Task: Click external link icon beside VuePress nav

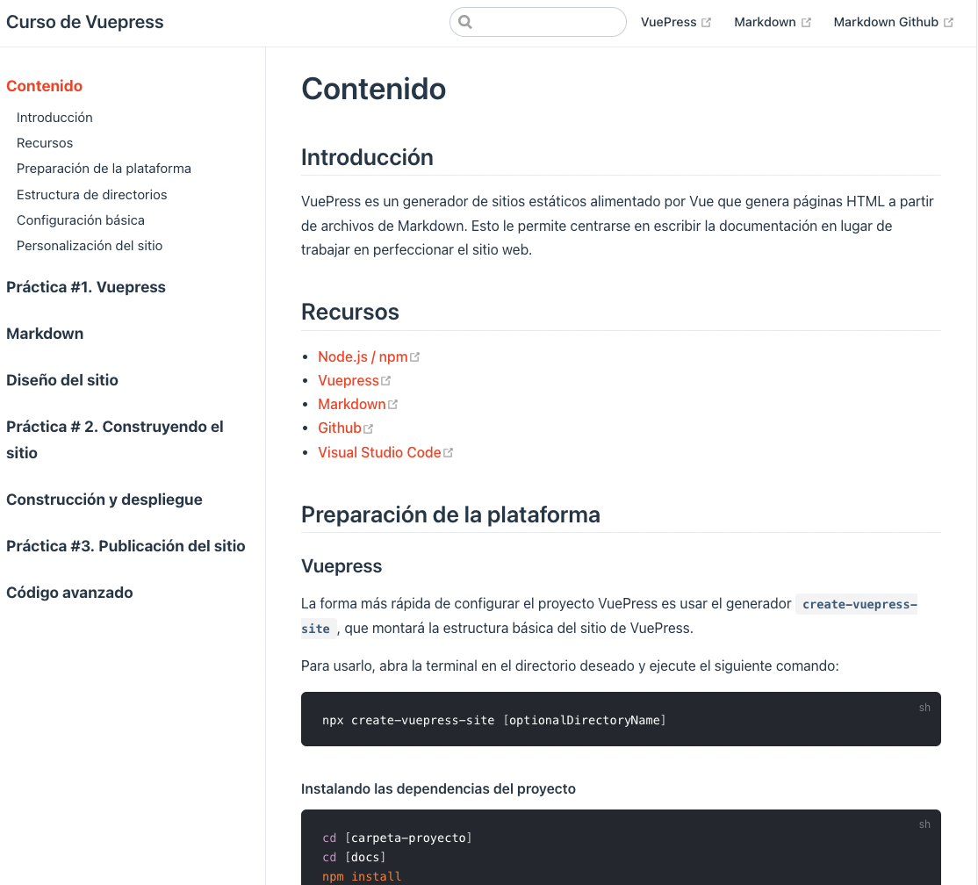Action: [706, 23]
